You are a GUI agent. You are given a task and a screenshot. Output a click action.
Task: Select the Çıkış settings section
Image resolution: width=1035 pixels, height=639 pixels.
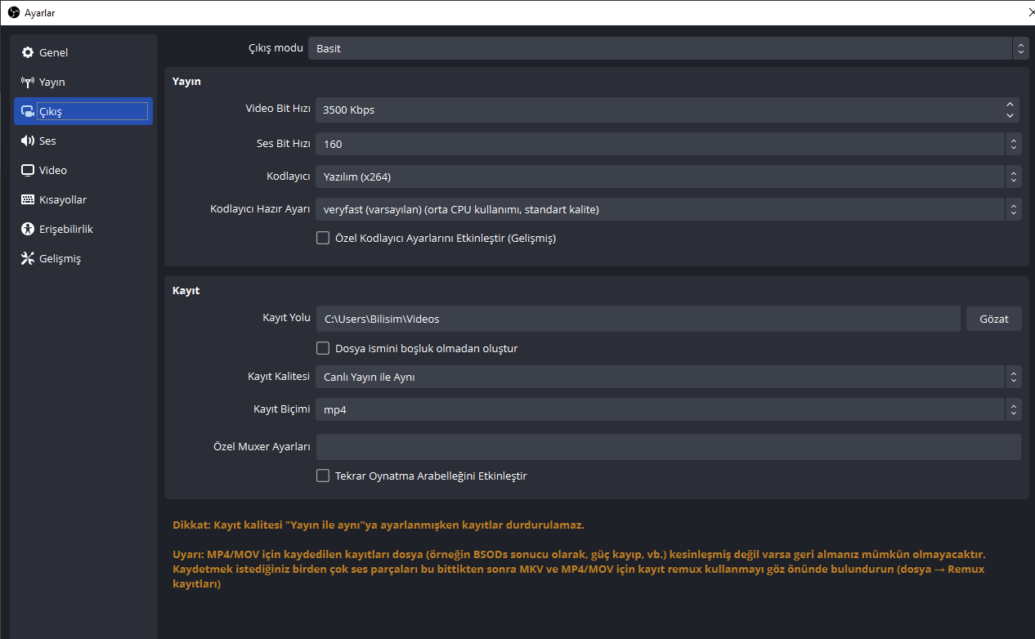coord(83,111)
